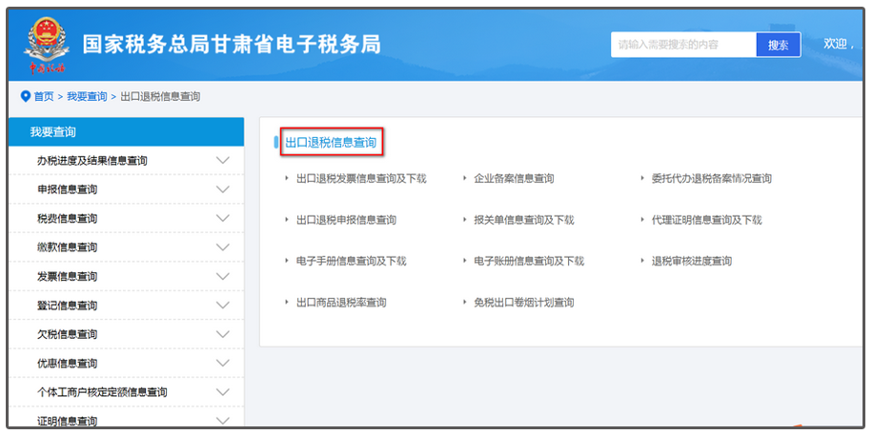Image resolution: width=873 pixels, height=435 pixels.
Task: Expand chevron beside 登记信息查询
Action: [223, 305]
